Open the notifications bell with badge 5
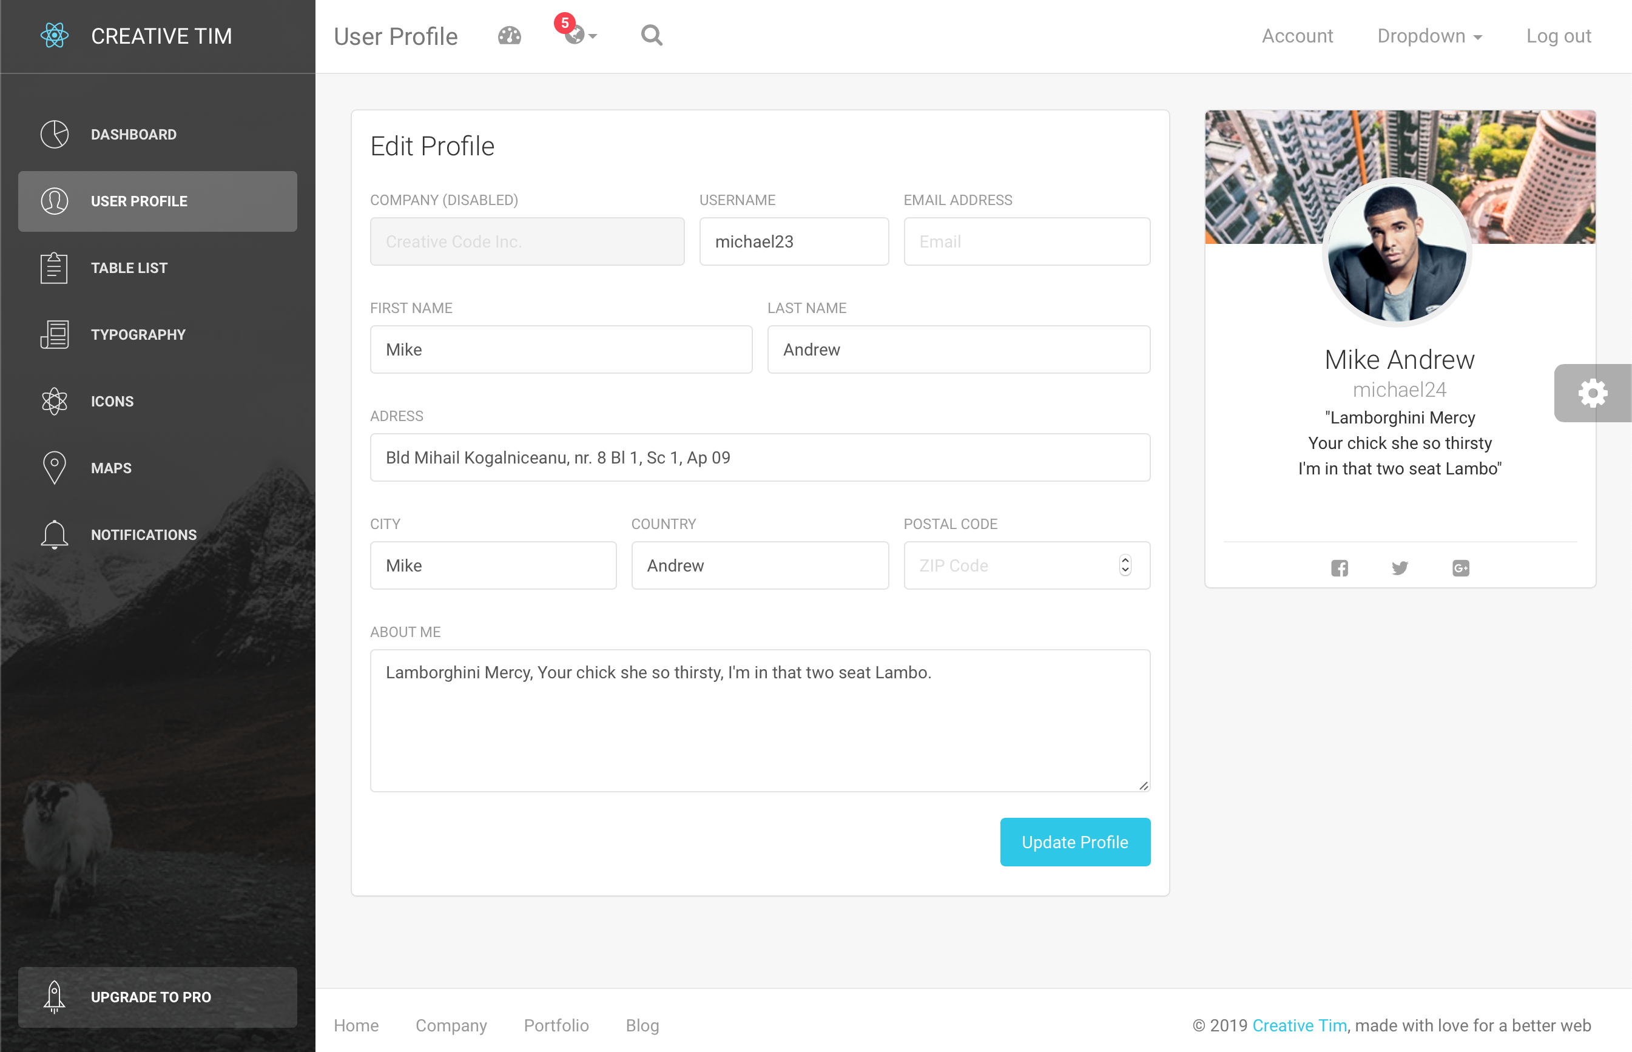This screenshot has height=1052, width=1632. pyautogui.click(x=576, y=36)
